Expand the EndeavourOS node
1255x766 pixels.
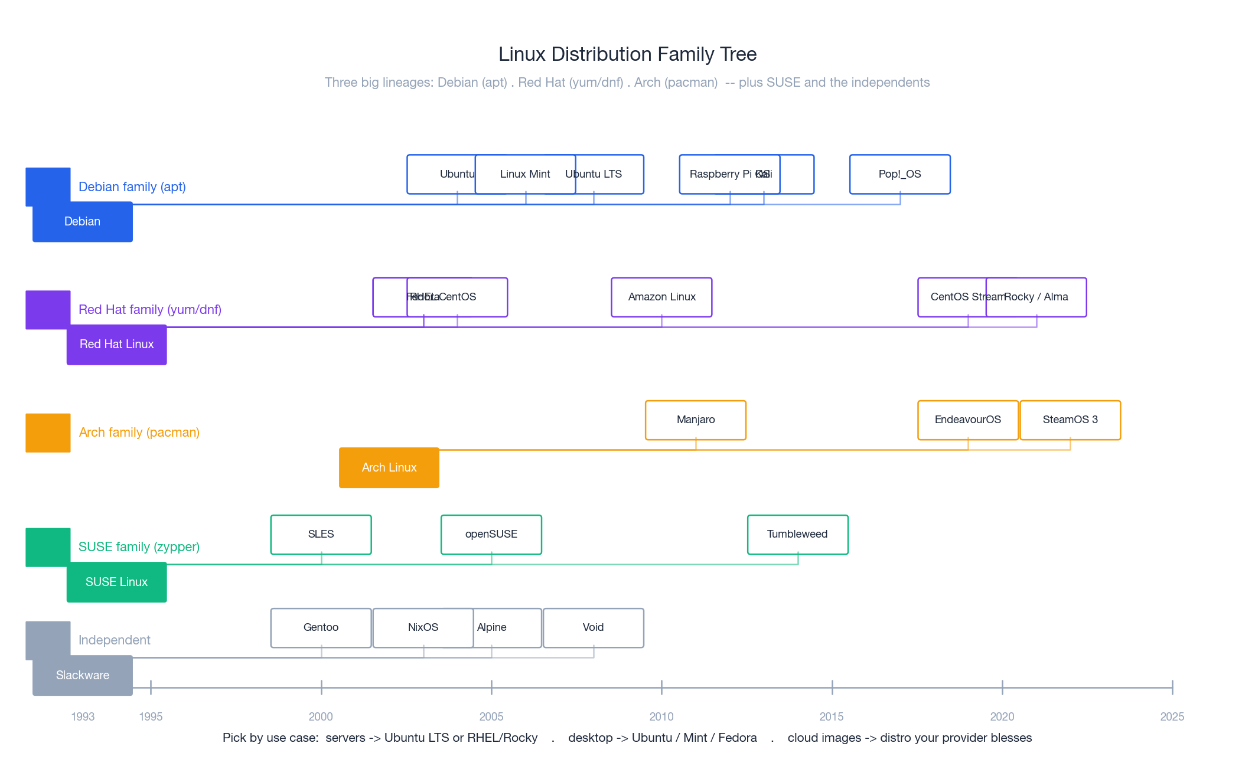(967, 420)
